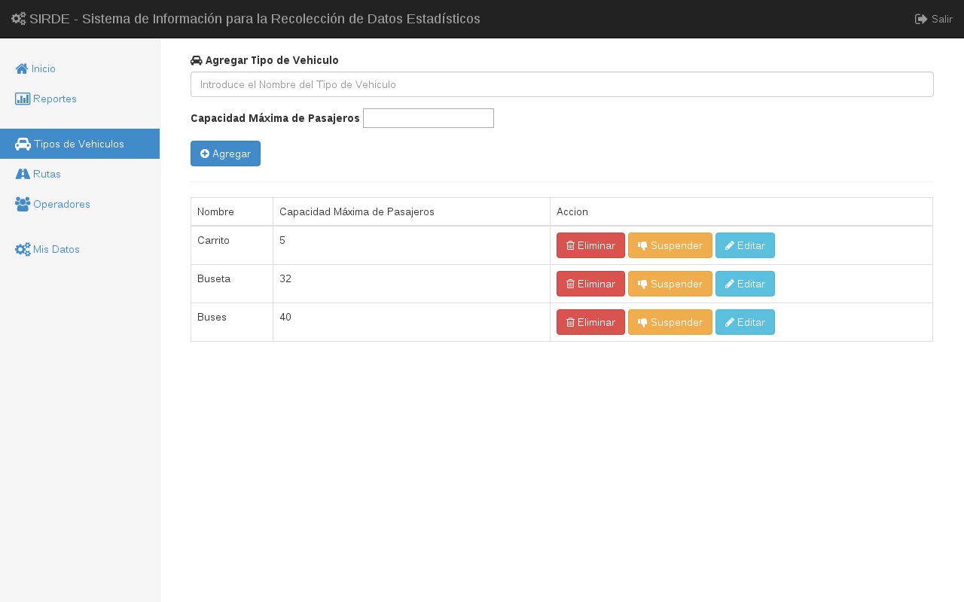Click the thumbs-down icon in the Buses row
This screenshot has width=964, height=602.
(x=642, y=322)
